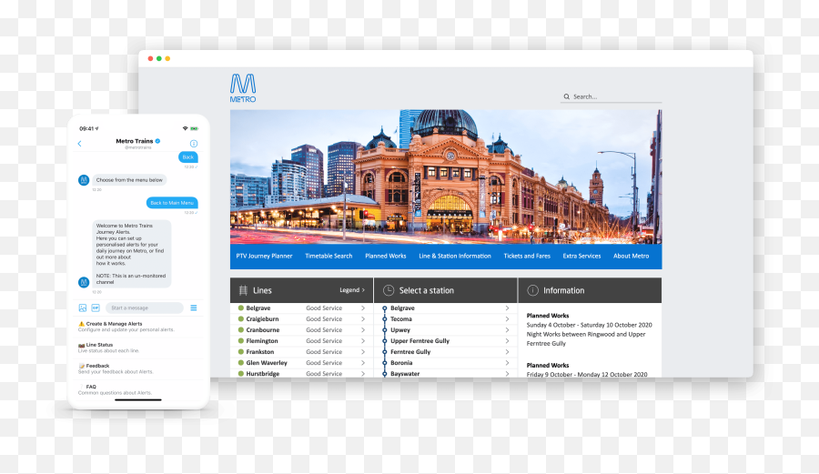Viewport: 819px width, 474px height.
Task: Click the search magnifier icon
Action: coord(566,96)
